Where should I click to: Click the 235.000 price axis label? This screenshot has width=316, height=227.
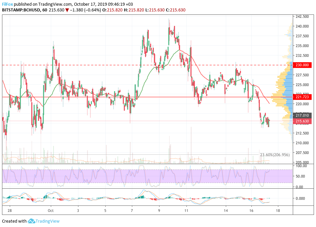click(x=302, y=46)
